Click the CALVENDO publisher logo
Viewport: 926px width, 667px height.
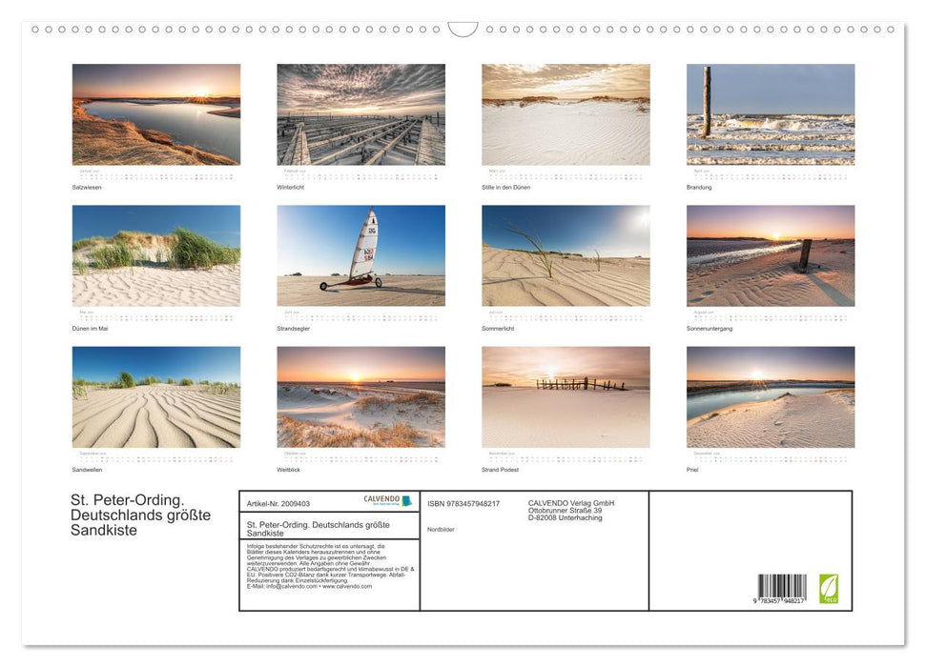380,500
